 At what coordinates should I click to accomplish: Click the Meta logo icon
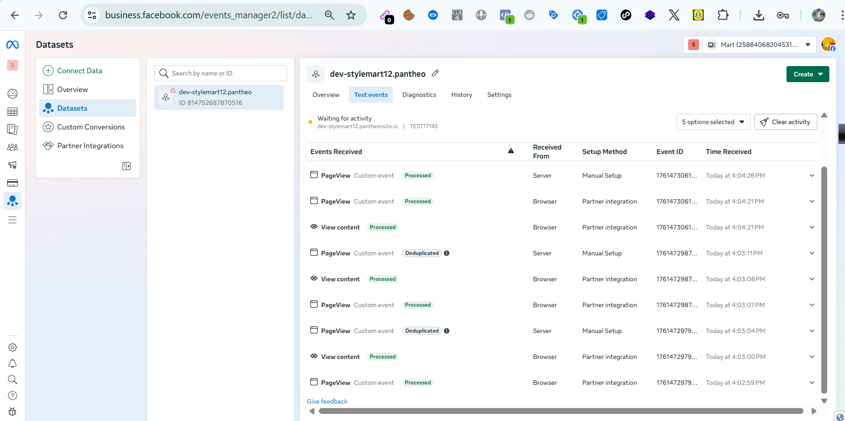tap(13, 45)
